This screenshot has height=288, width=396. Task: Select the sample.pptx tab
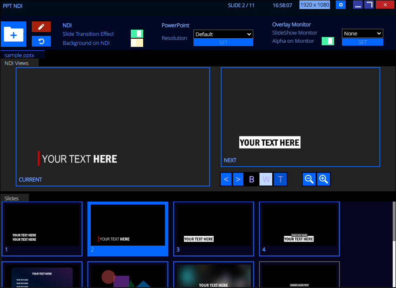(22, 55)
